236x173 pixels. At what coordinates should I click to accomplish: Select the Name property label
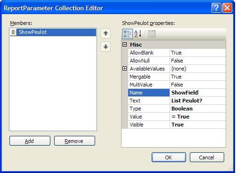coord(149,93)
